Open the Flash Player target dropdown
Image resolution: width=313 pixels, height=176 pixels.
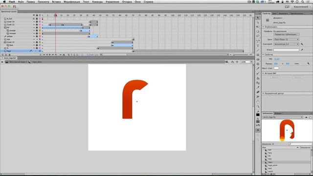coord(286,39)
